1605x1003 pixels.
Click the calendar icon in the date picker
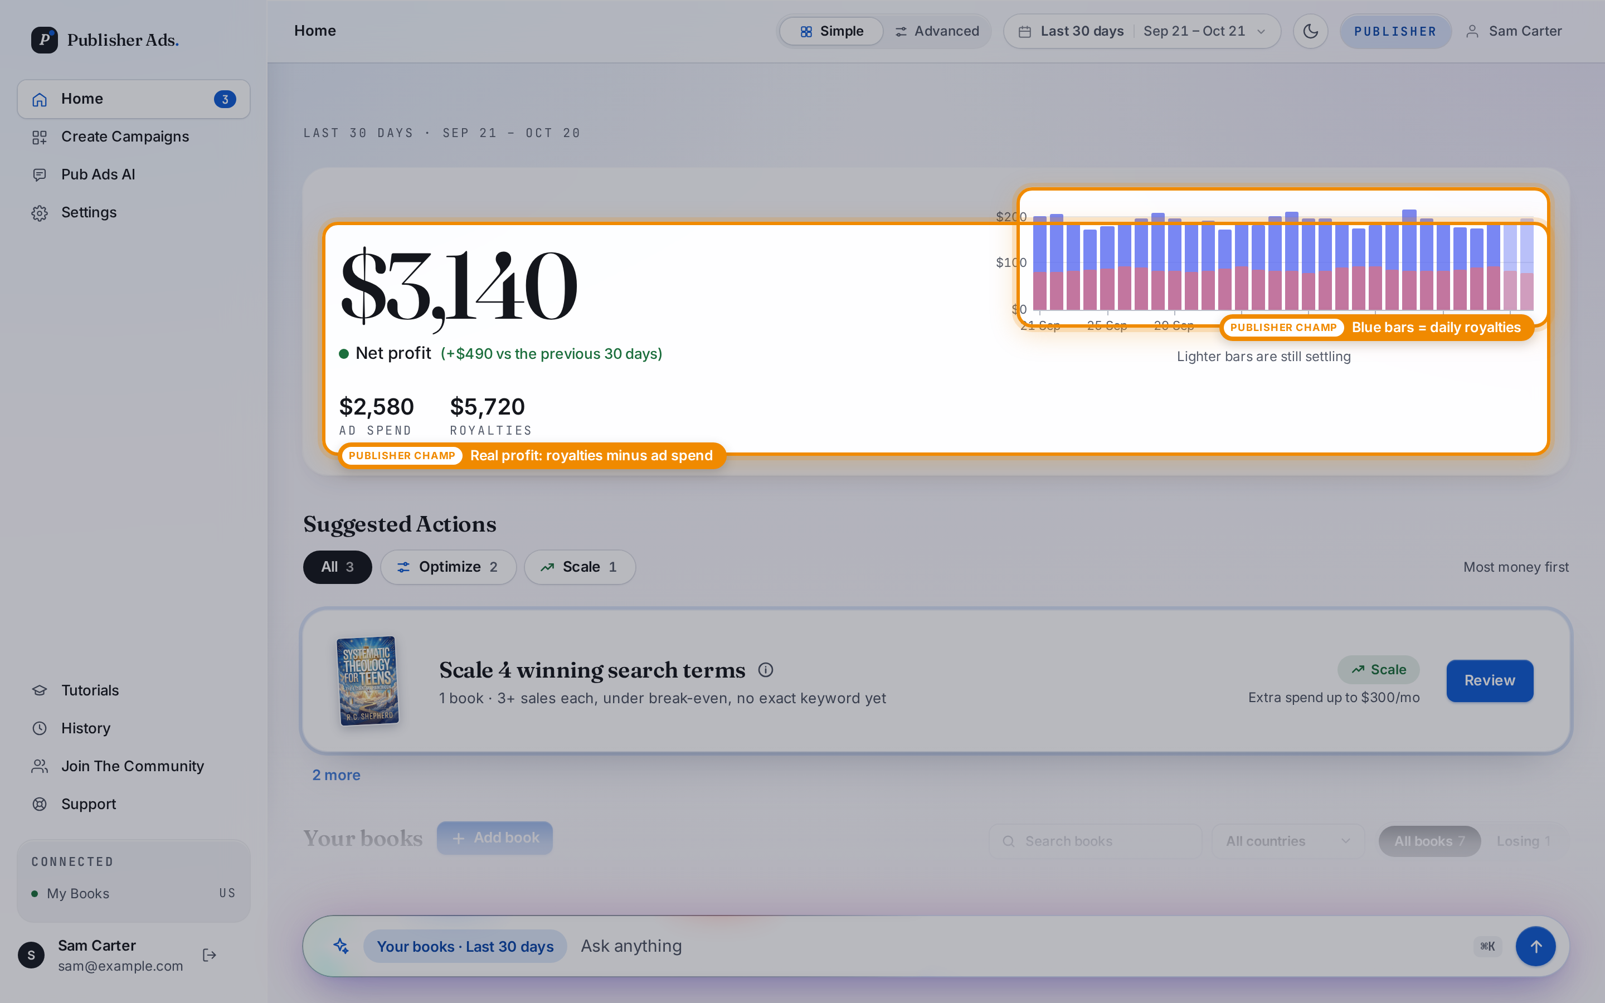pyautogui.click(x=1025, y=31)
